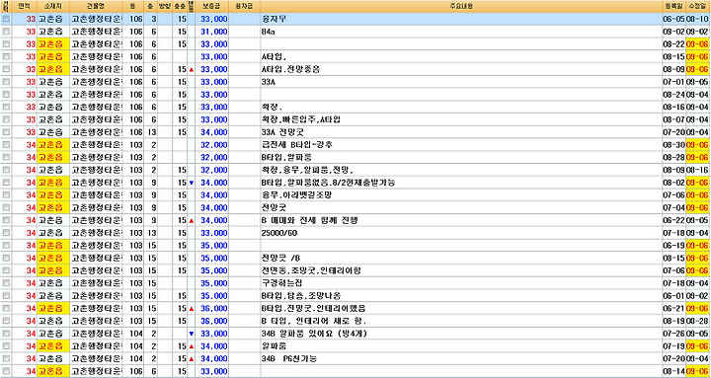Click the 변동 column header
Viewport: 711px width, 378px height.
(x=191, y=6)
